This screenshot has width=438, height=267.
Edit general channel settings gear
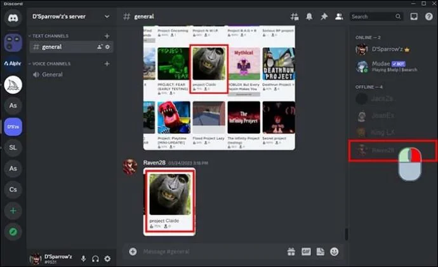tap(107, 47)
